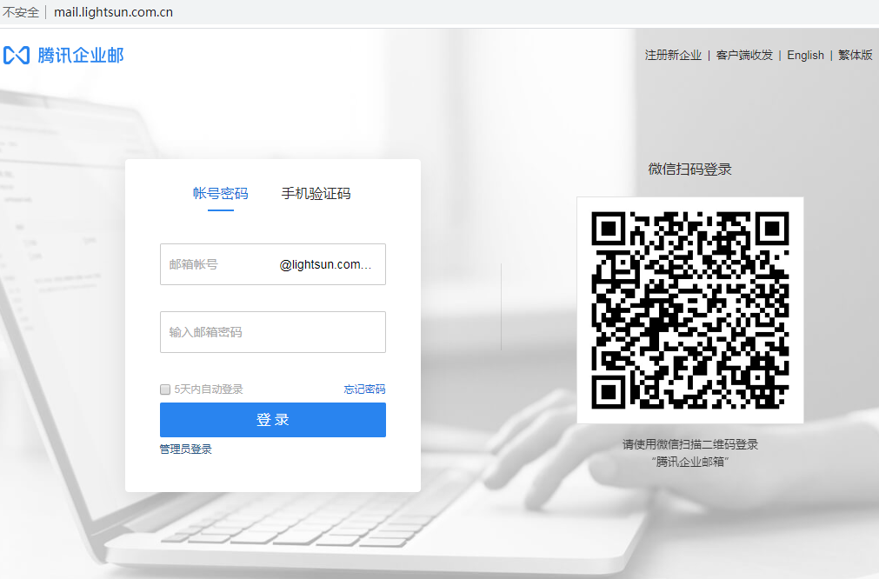Image resolution: width=879 pixels, height=579 pixels.
Task: Click the 微信扫码登录 heading
Action: [689, 170]
